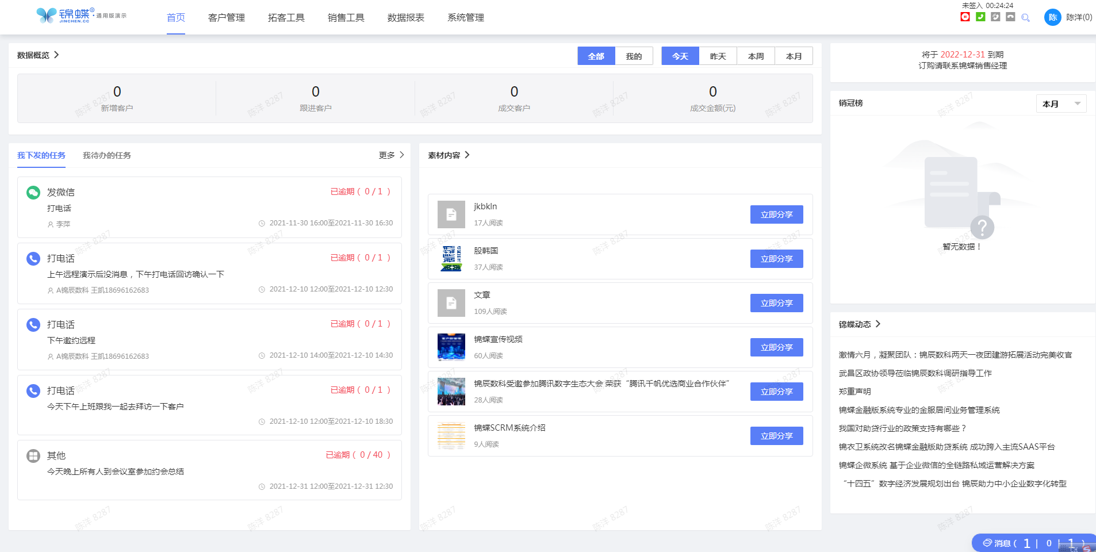Open the 系统管理 menu
The image size is (1096, 552).
466,17
